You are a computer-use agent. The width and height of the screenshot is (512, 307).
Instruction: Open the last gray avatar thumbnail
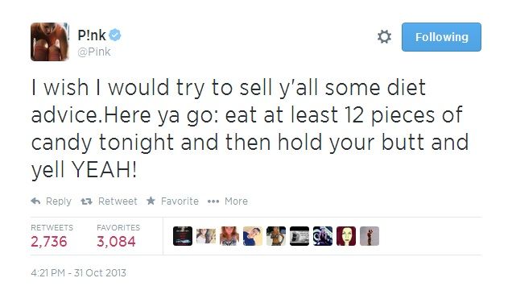click(370, 236)
